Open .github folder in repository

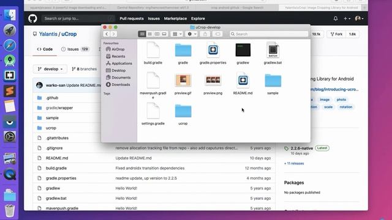tap(52, 98)
